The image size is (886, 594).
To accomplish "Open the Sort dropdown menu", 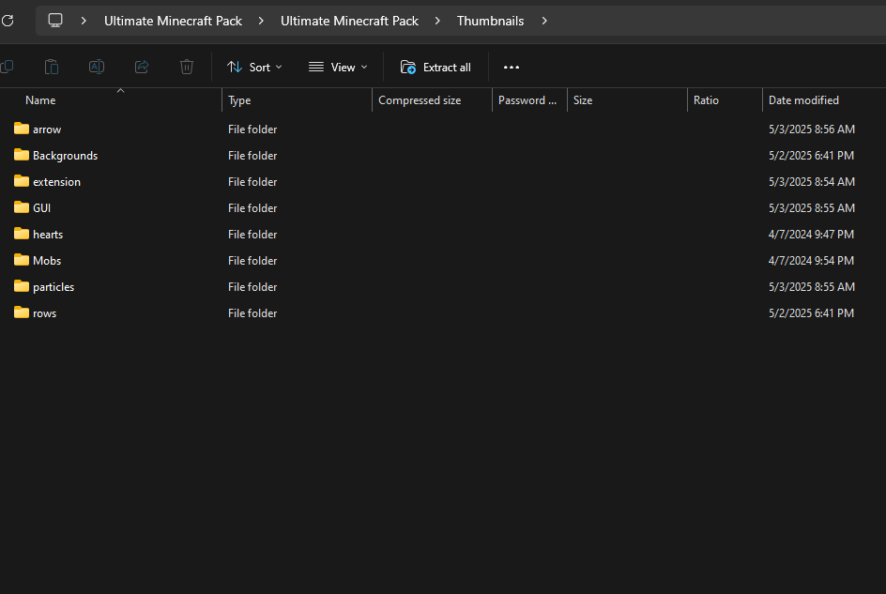I will (x=254, y=68).
